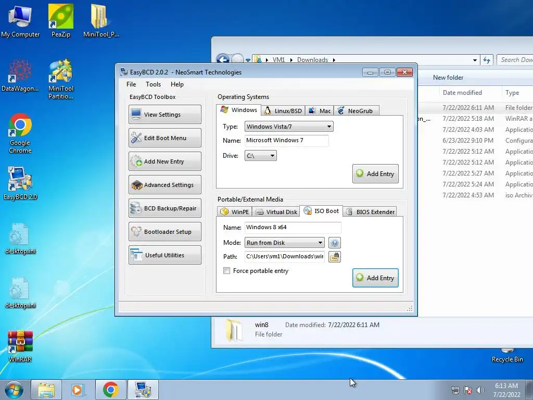Open recent pages arrow in Explorer

click(248, 60)
